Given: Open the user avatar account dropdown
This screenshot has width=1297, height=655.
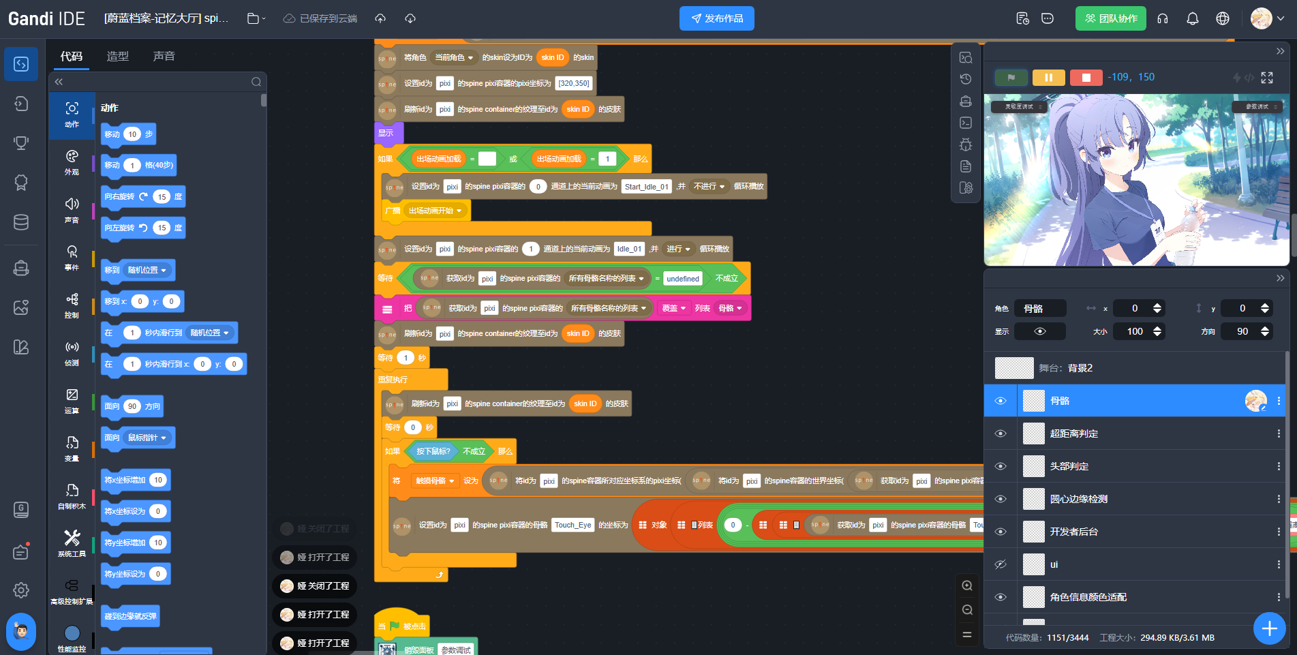Looking at the screenshot, I should click(1268, 18).
